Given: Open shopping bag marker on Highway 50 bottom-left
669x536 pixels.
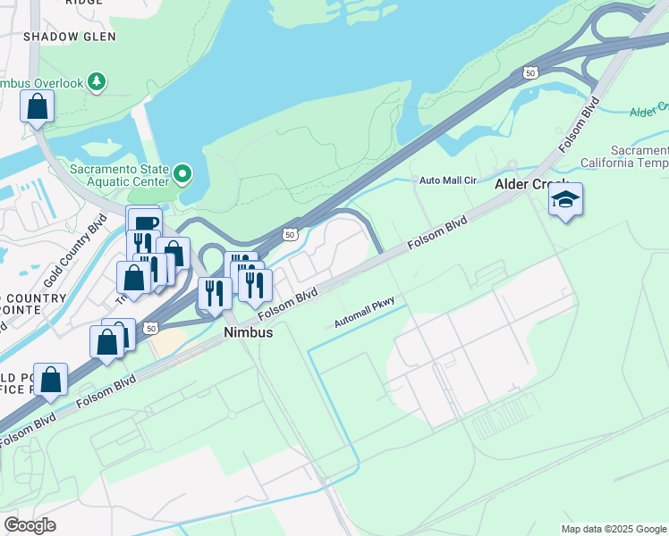Looking at the screenshot, I should (51, 382).
